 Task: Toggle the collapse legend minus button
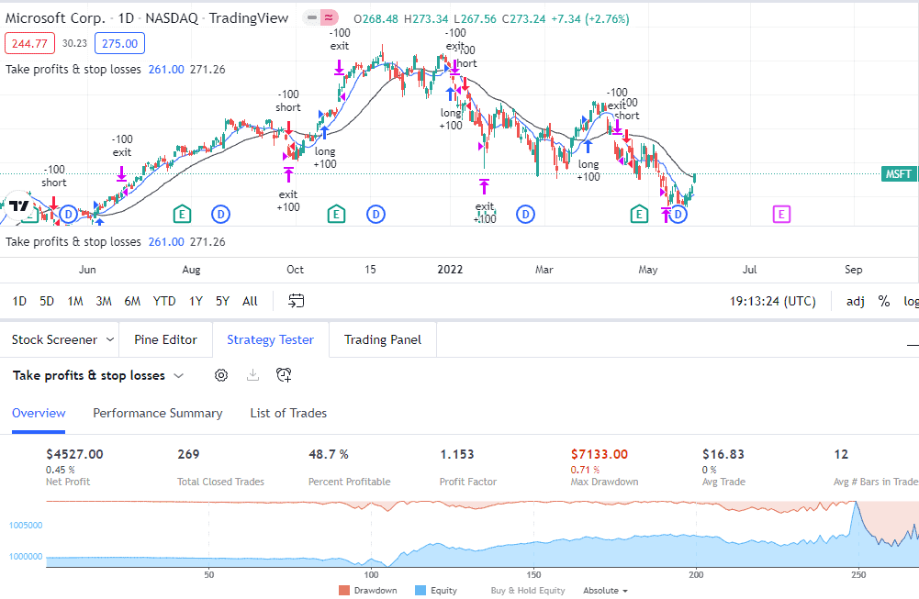click(312, 18)
